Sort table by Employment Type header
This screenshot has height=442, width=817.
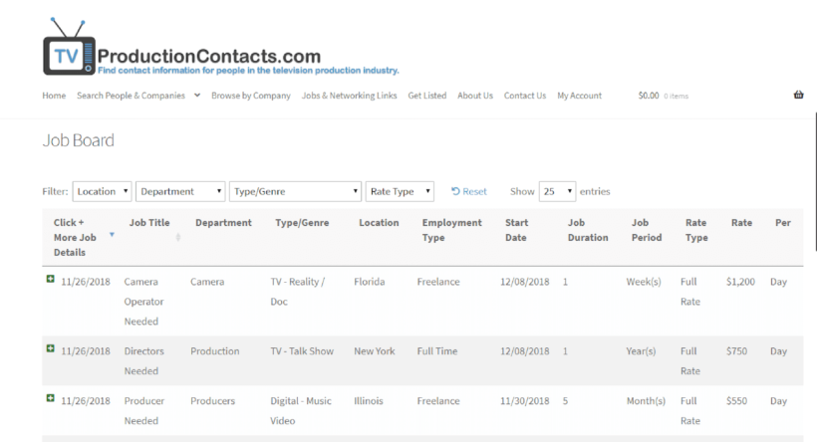click(451, 230)
